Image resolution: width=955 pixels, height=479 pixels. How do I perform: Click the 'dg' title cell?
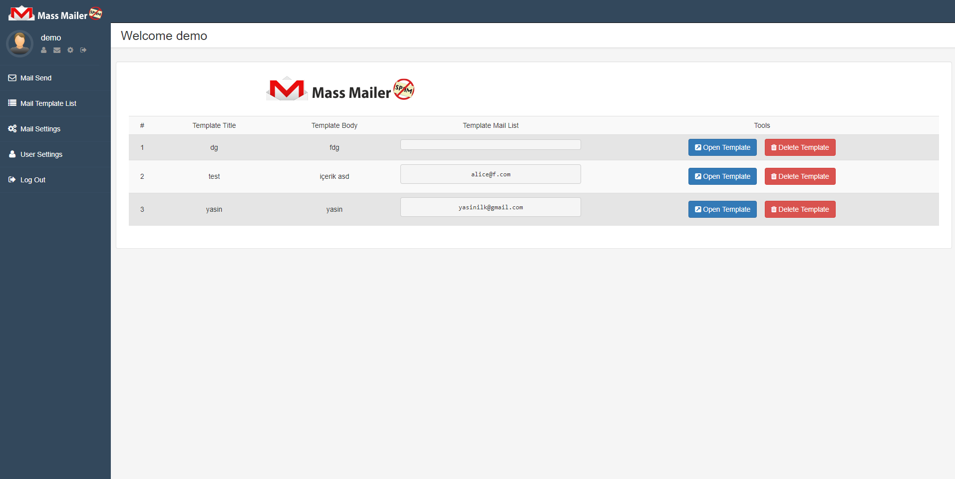pos(214,147)
